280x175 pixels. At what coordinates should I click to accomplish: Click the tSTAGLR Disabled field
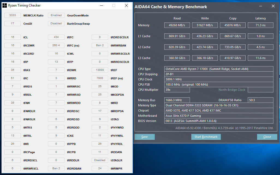click(x=100, y=160)
